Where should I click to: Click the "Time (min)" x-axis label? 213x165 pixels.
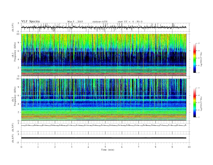pyautogui.click(x=108, y=150)
